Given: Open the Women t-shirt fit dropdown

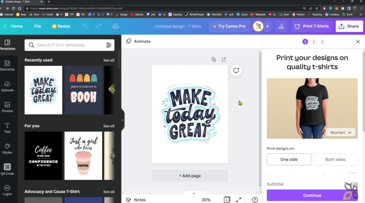Looking at the screenshot, I should [340, 132].
